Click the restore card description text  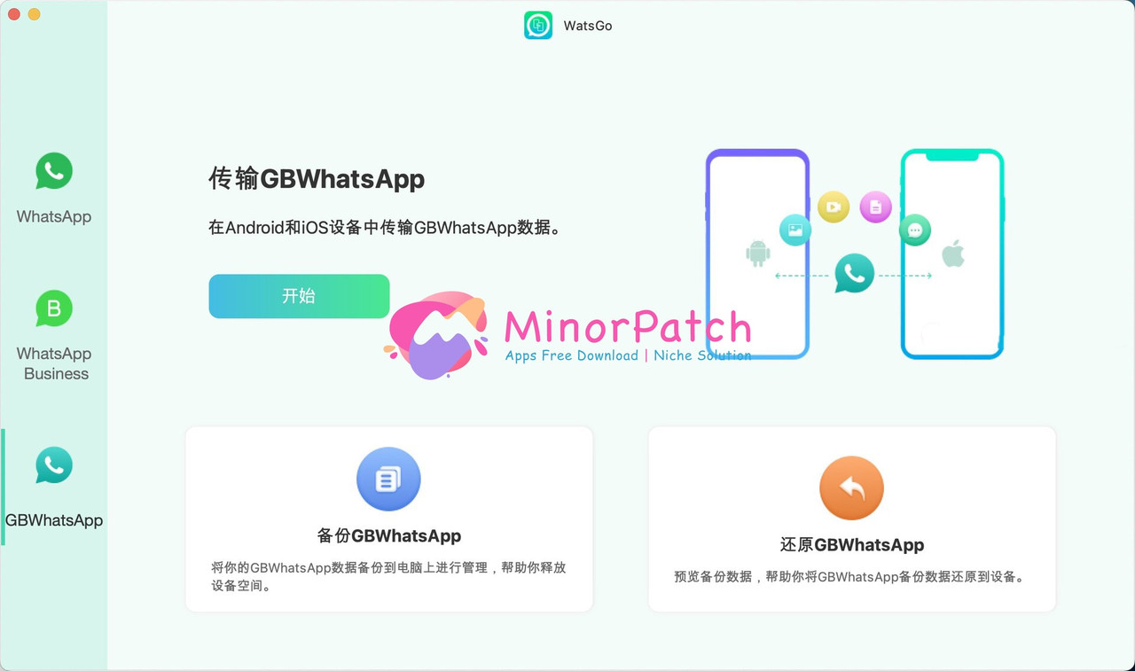[851, 576]
